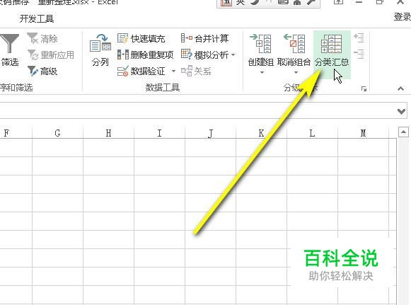Viewport: 411px width, 305px height.
Task: Click Data Validation (数据验证) icon
Action: pyautogui.click(x=122, y=71)
